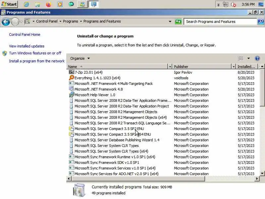Screen dimensions: 265x199
Task: Select the Control Panel breadcrumb
Action: click(x=47, y=21)
